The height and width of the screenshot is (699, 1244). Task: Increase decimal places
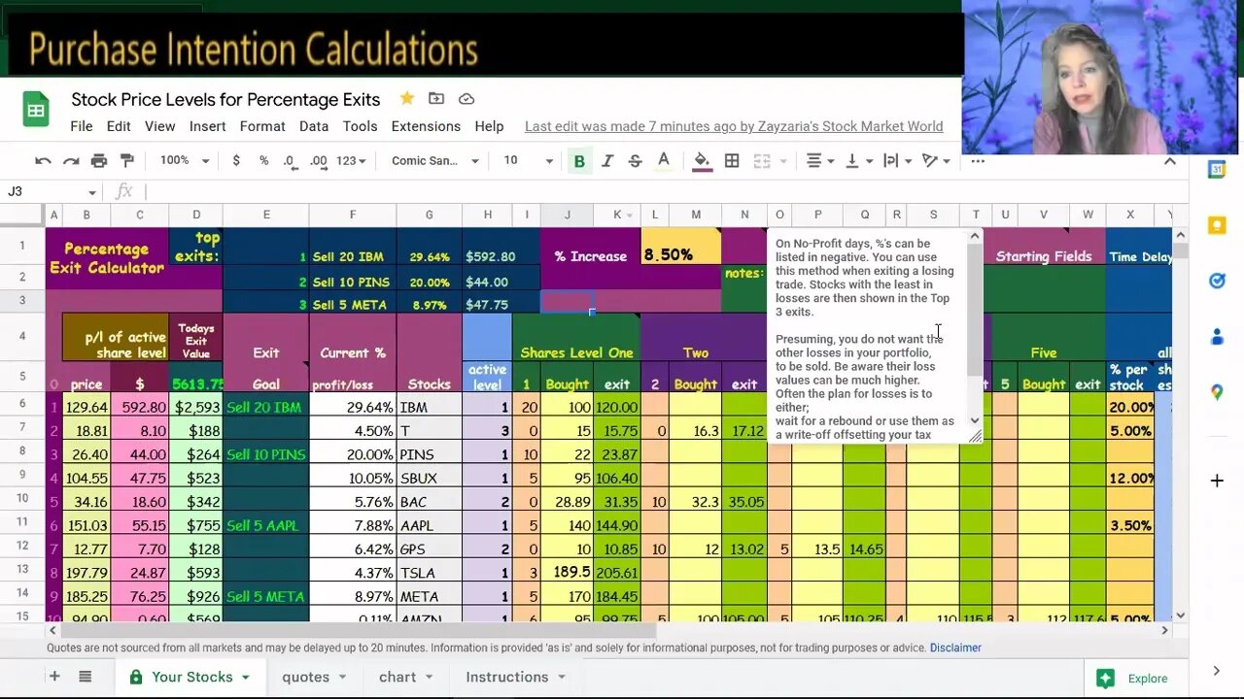[318, 161]
